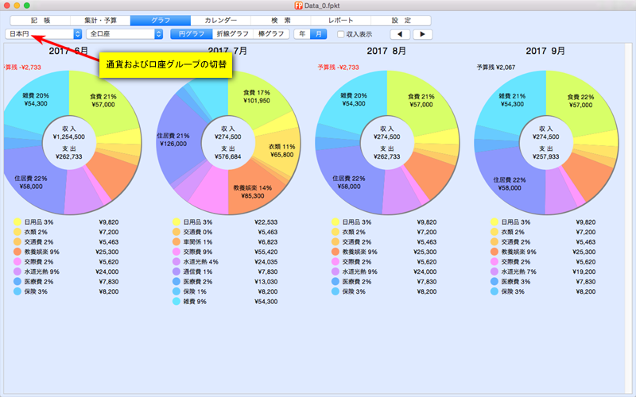Image resolution: width=636 pixels, height=397 pixels.
Task: Choose the 月 monthly period button
Action: click(x=319, y=34)
